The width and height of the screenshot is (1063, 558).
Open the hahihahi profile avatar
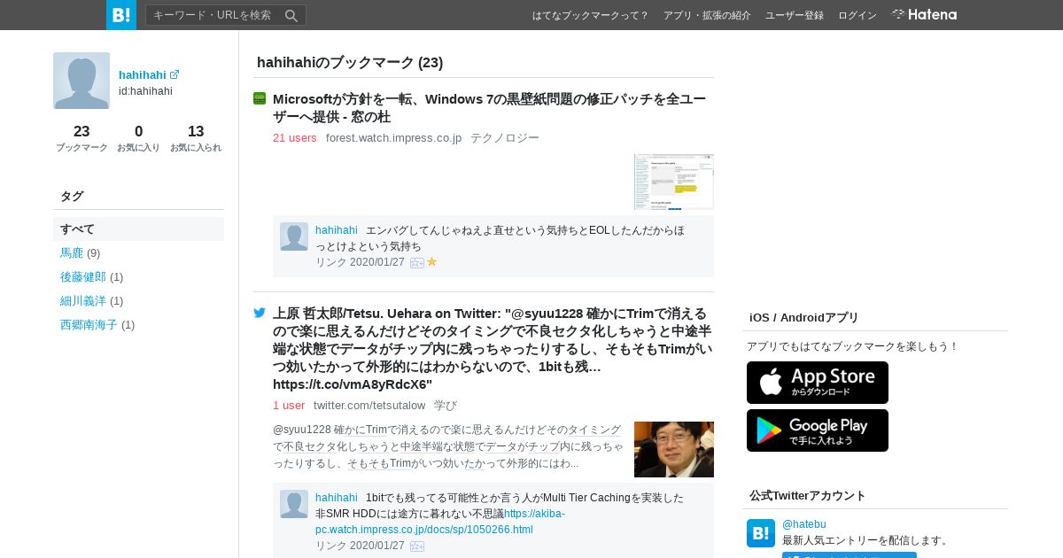coord(81,81)
